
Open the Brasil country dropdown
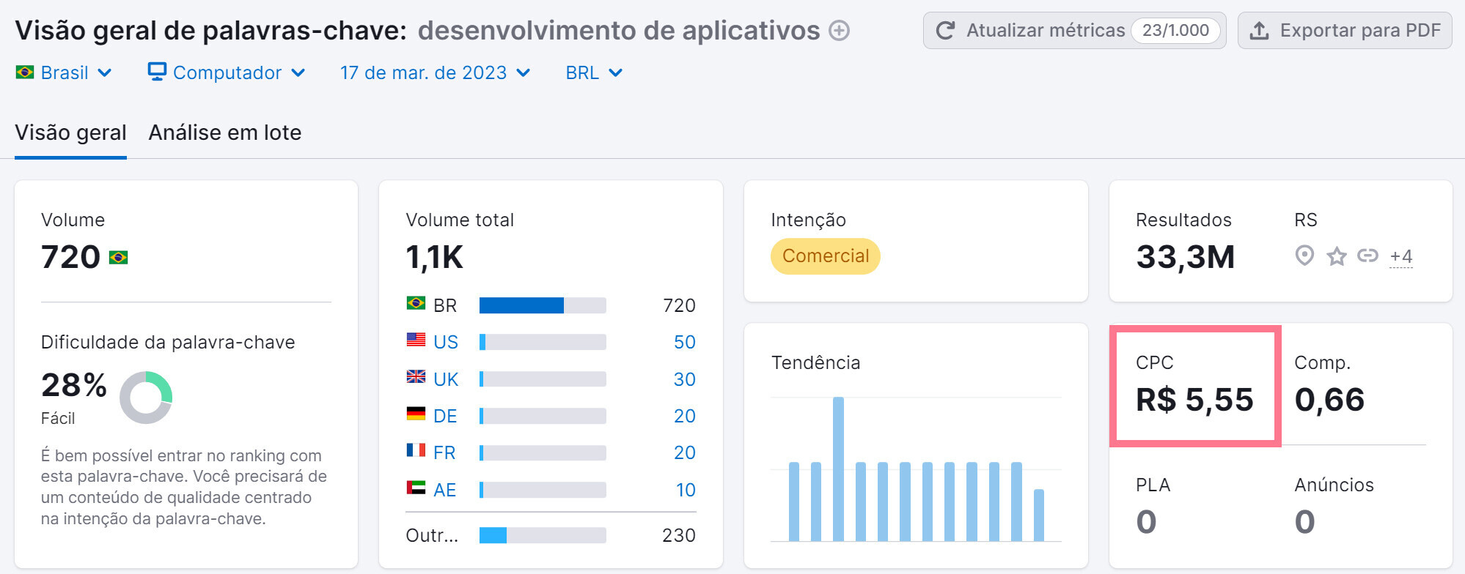point(64,72)
